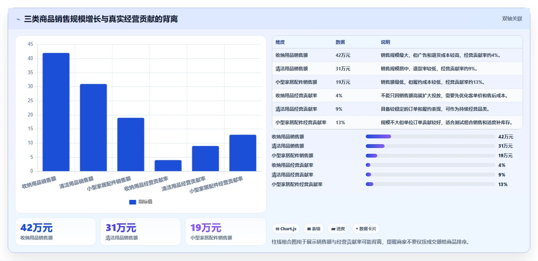Click x-axis label 清洁用品经营贡献率 under chart
Viewport: 538px width, 261px height.
tap(184, 184)
